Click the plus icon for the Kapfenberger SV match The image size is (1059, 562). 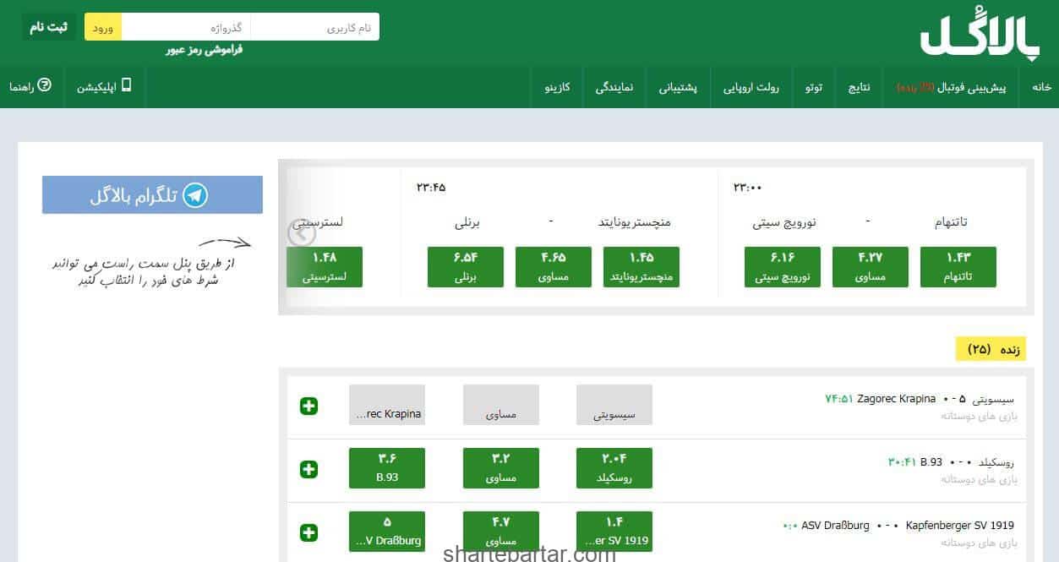309,532
